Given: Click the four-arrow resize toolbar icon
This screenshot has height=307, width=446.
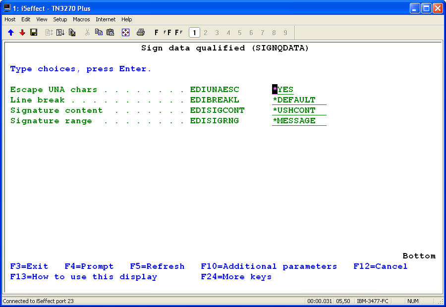Looking at the screenshot, I should [126, 33].
